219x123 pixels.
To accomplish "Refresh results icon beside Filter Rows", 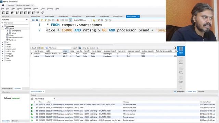I will pos(47,48).
